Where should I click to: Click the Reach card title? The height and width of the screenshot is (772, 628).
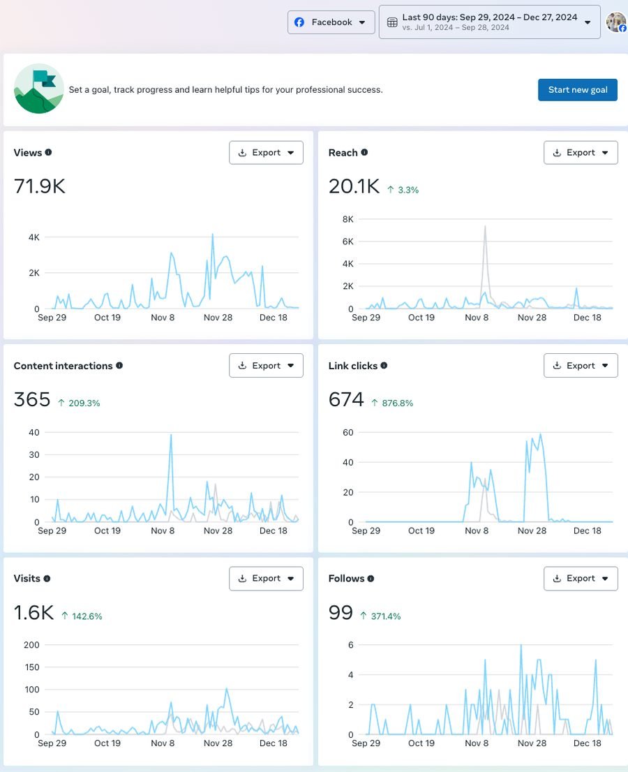click(x=343, y=153)
